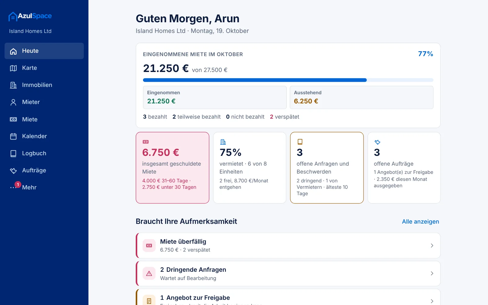Click the building icon on the 75% card

point(223,142)
